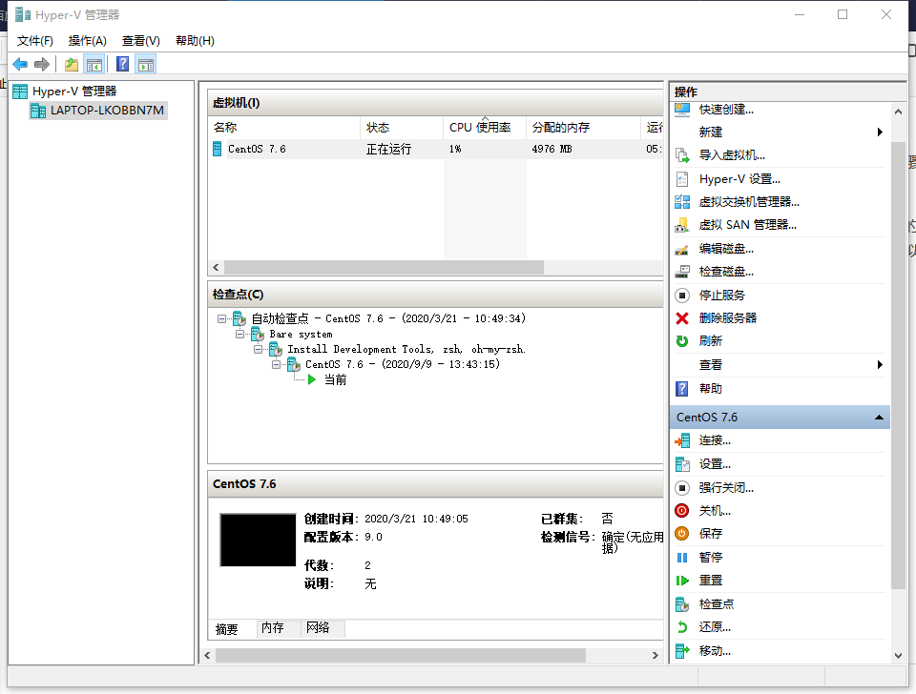This screenshot has width=916, height=694.
Task: Collapse the Install Development Tools checkpoint node
Action: coord(258,349)
